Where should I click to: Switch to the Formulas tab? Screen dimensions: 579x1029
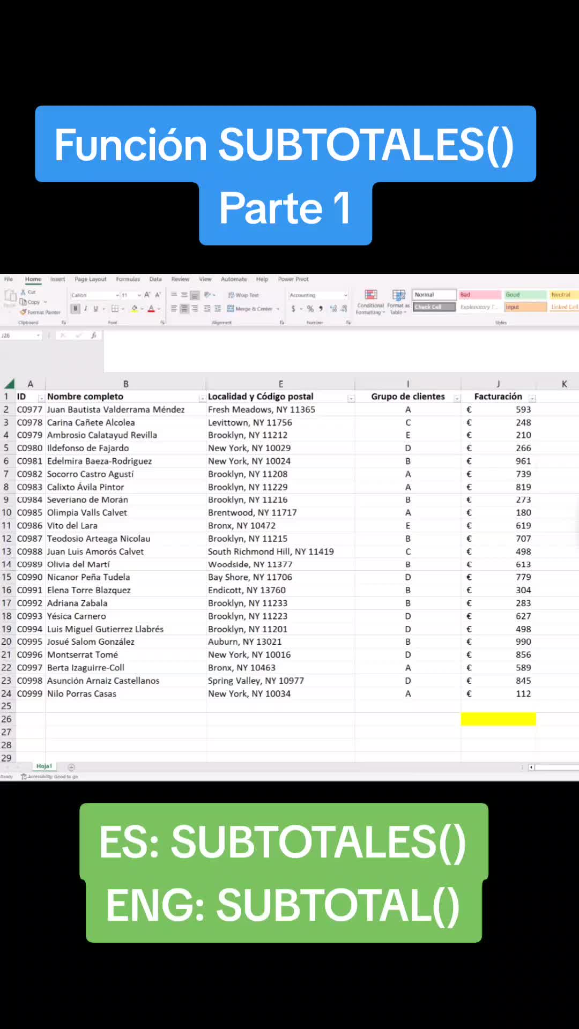pos(128,279)
